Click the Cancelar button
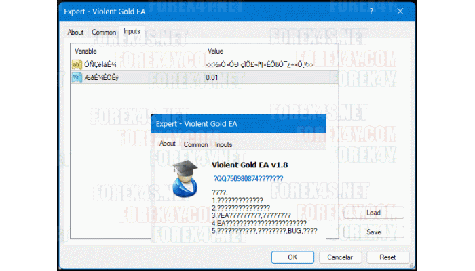Image resolution: width=475 pixels, height=271 pixels. pos(340,257)
